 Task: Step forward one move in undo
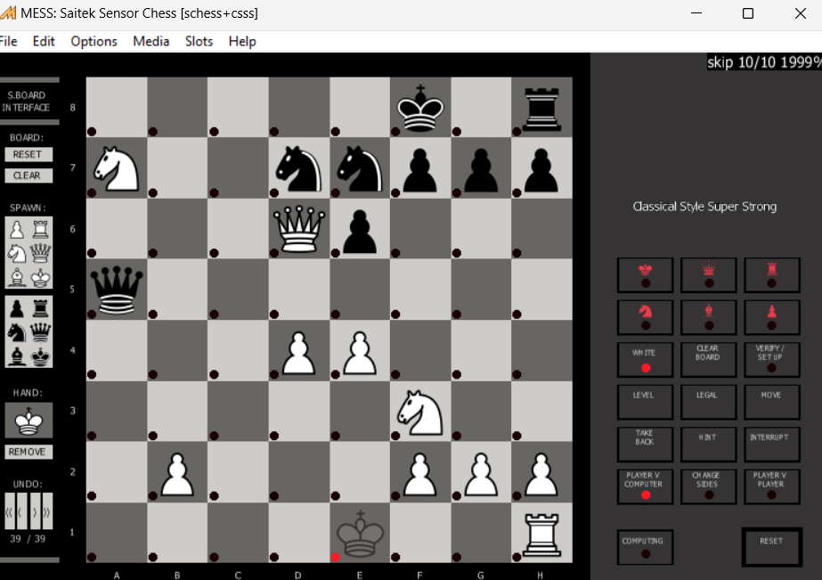35,511
